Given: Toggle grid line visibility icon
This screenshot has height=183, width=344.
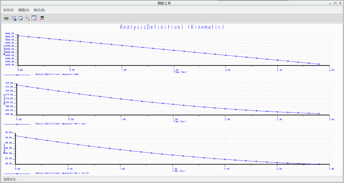Looking at the screenshot, I should click(x=14, y=18).
